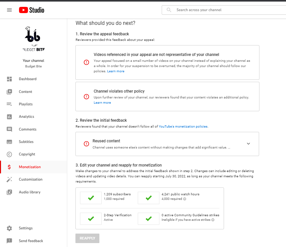Click the Analytics bar chart icon
The height and width of the screenshot is (247, 286).
coord(9,116)
